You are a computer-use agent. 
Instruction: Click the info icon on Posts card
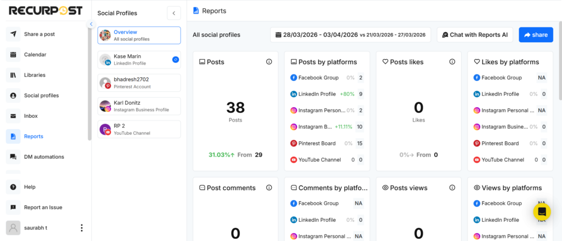tap(269, 62)
